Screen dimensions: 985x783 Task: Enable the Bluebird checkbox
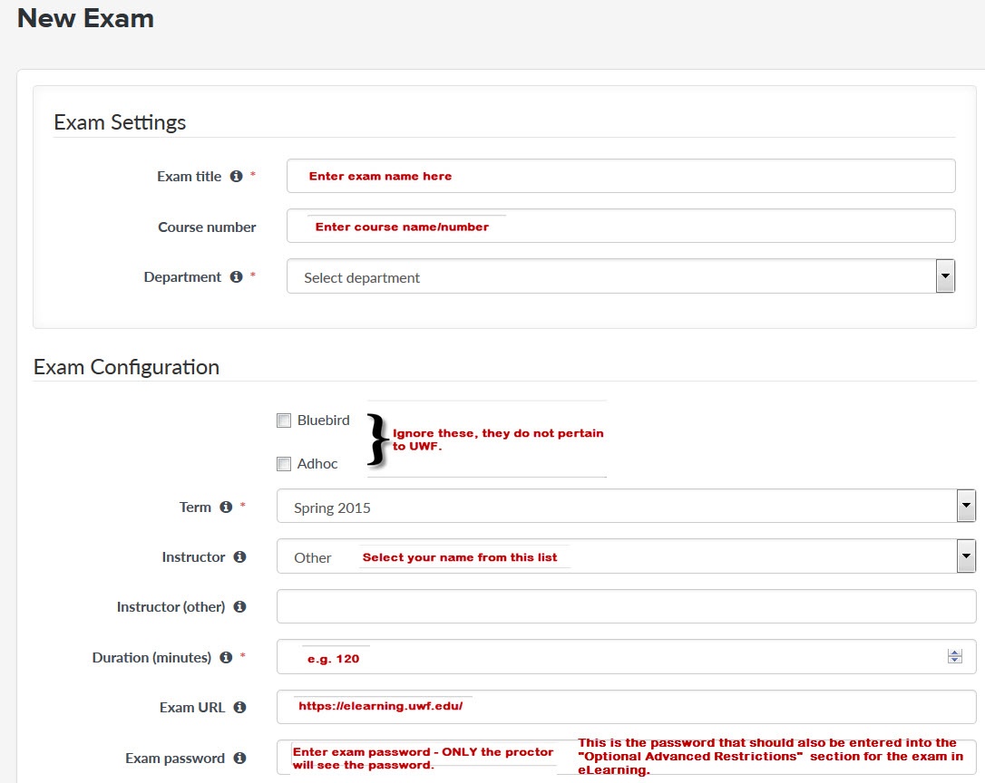pos(284,420)
